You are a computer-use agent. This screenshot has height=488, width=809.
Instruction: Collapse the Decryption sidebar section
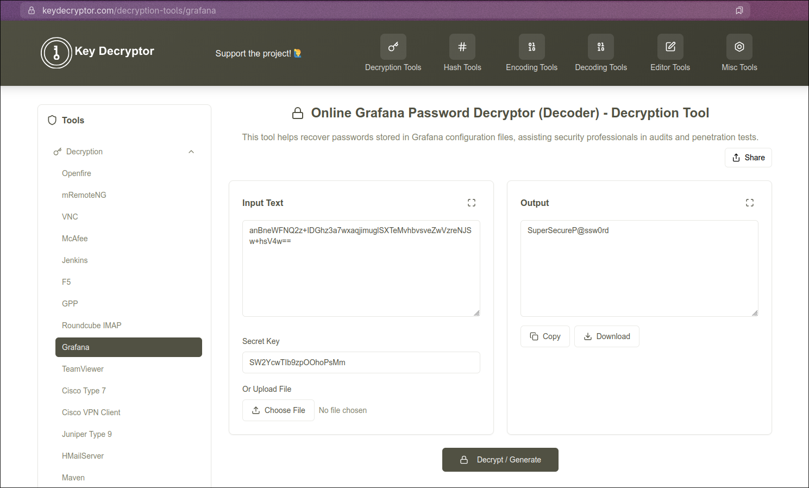tap(191, 152)
